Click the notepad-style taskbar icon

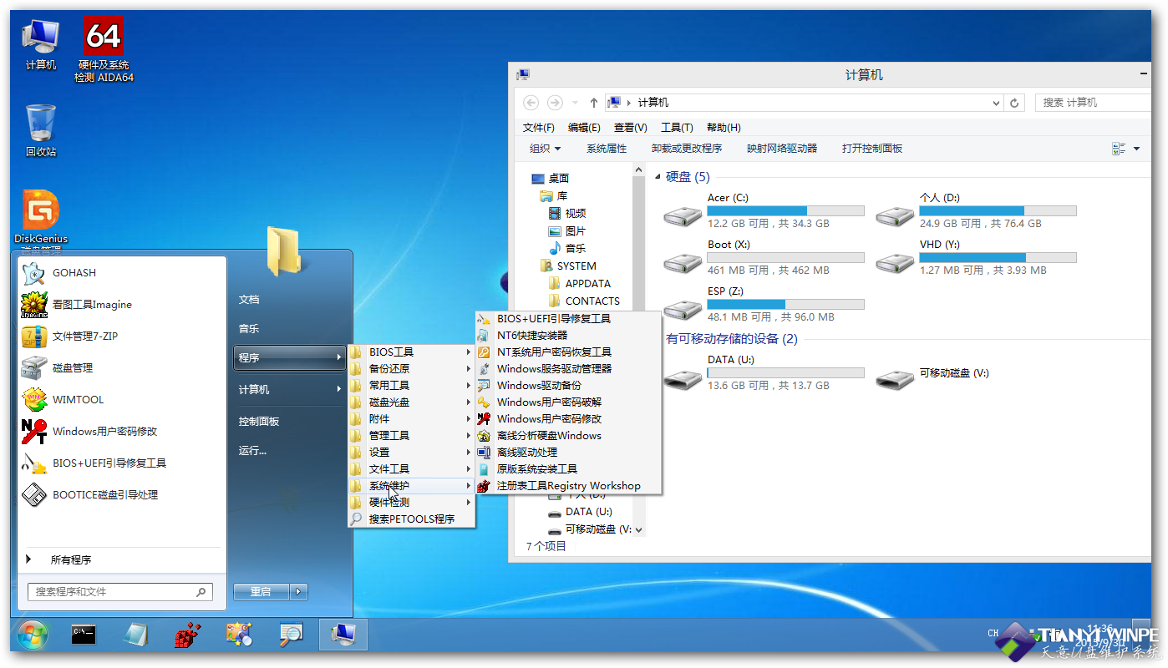(135, 635)
